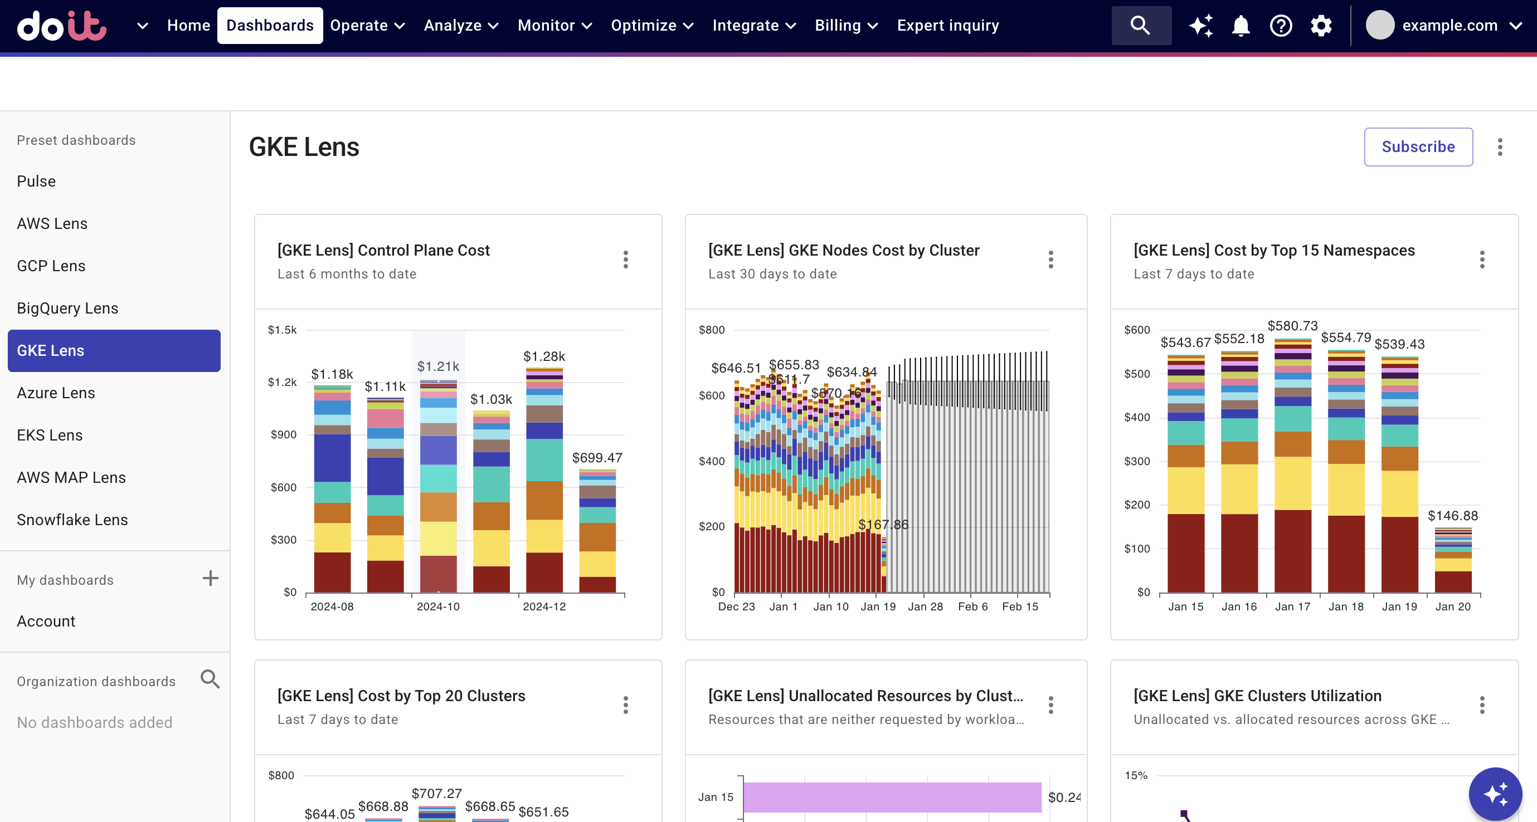
Task: Open the settings gear icon
Action: point(1321,26)
